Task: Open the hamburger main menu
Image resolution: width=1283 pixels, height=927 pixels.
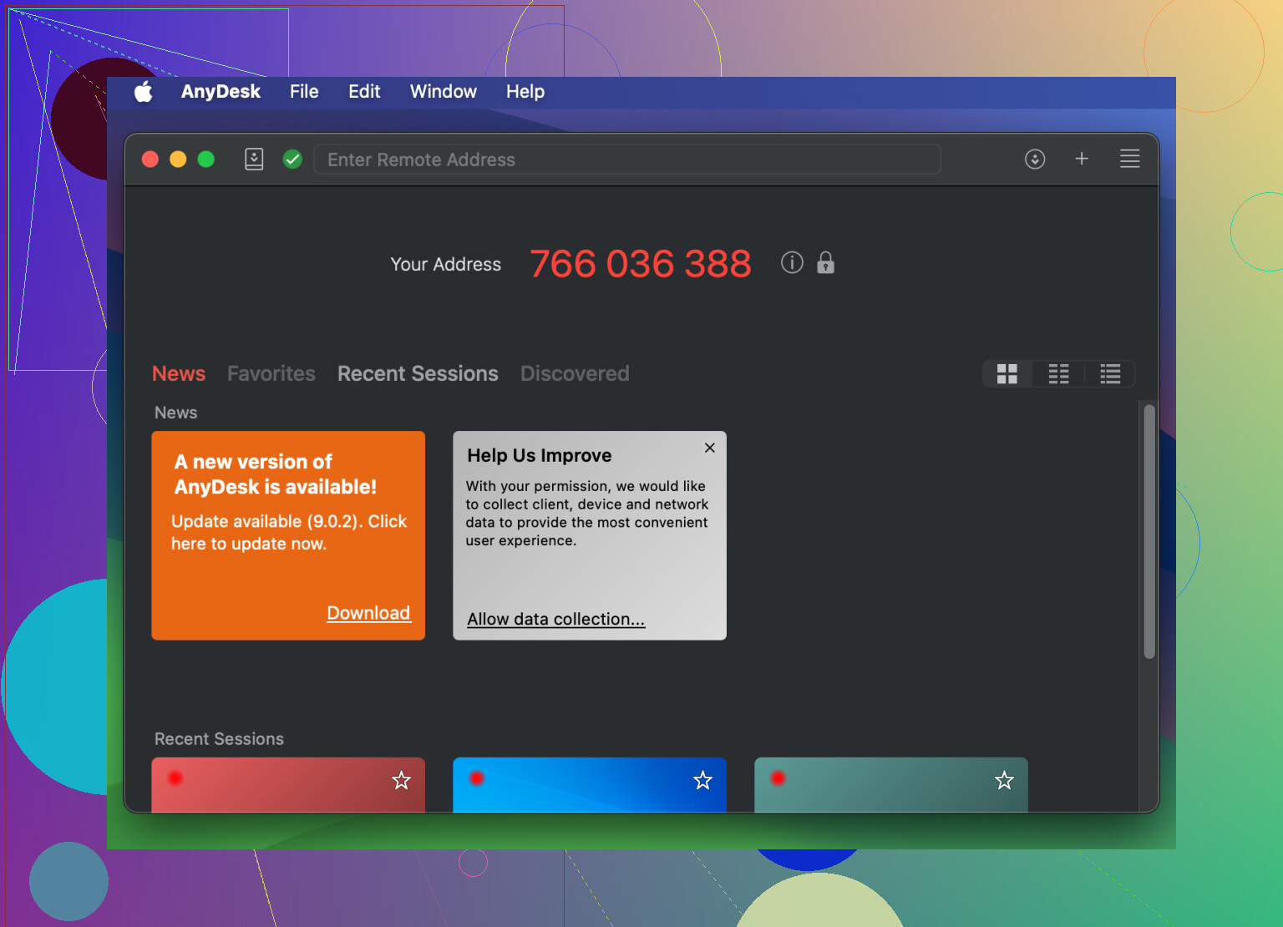Action: (x=1130, y=159)
